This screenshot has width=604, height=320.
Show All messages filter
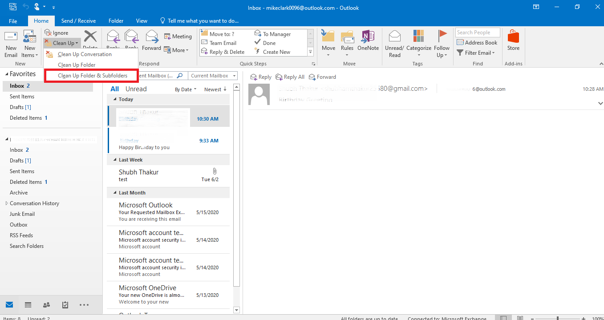coord(115,89)
